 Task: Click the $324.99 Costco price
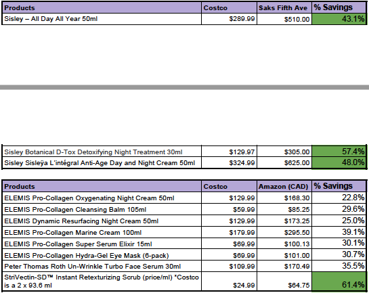[229, 162]
